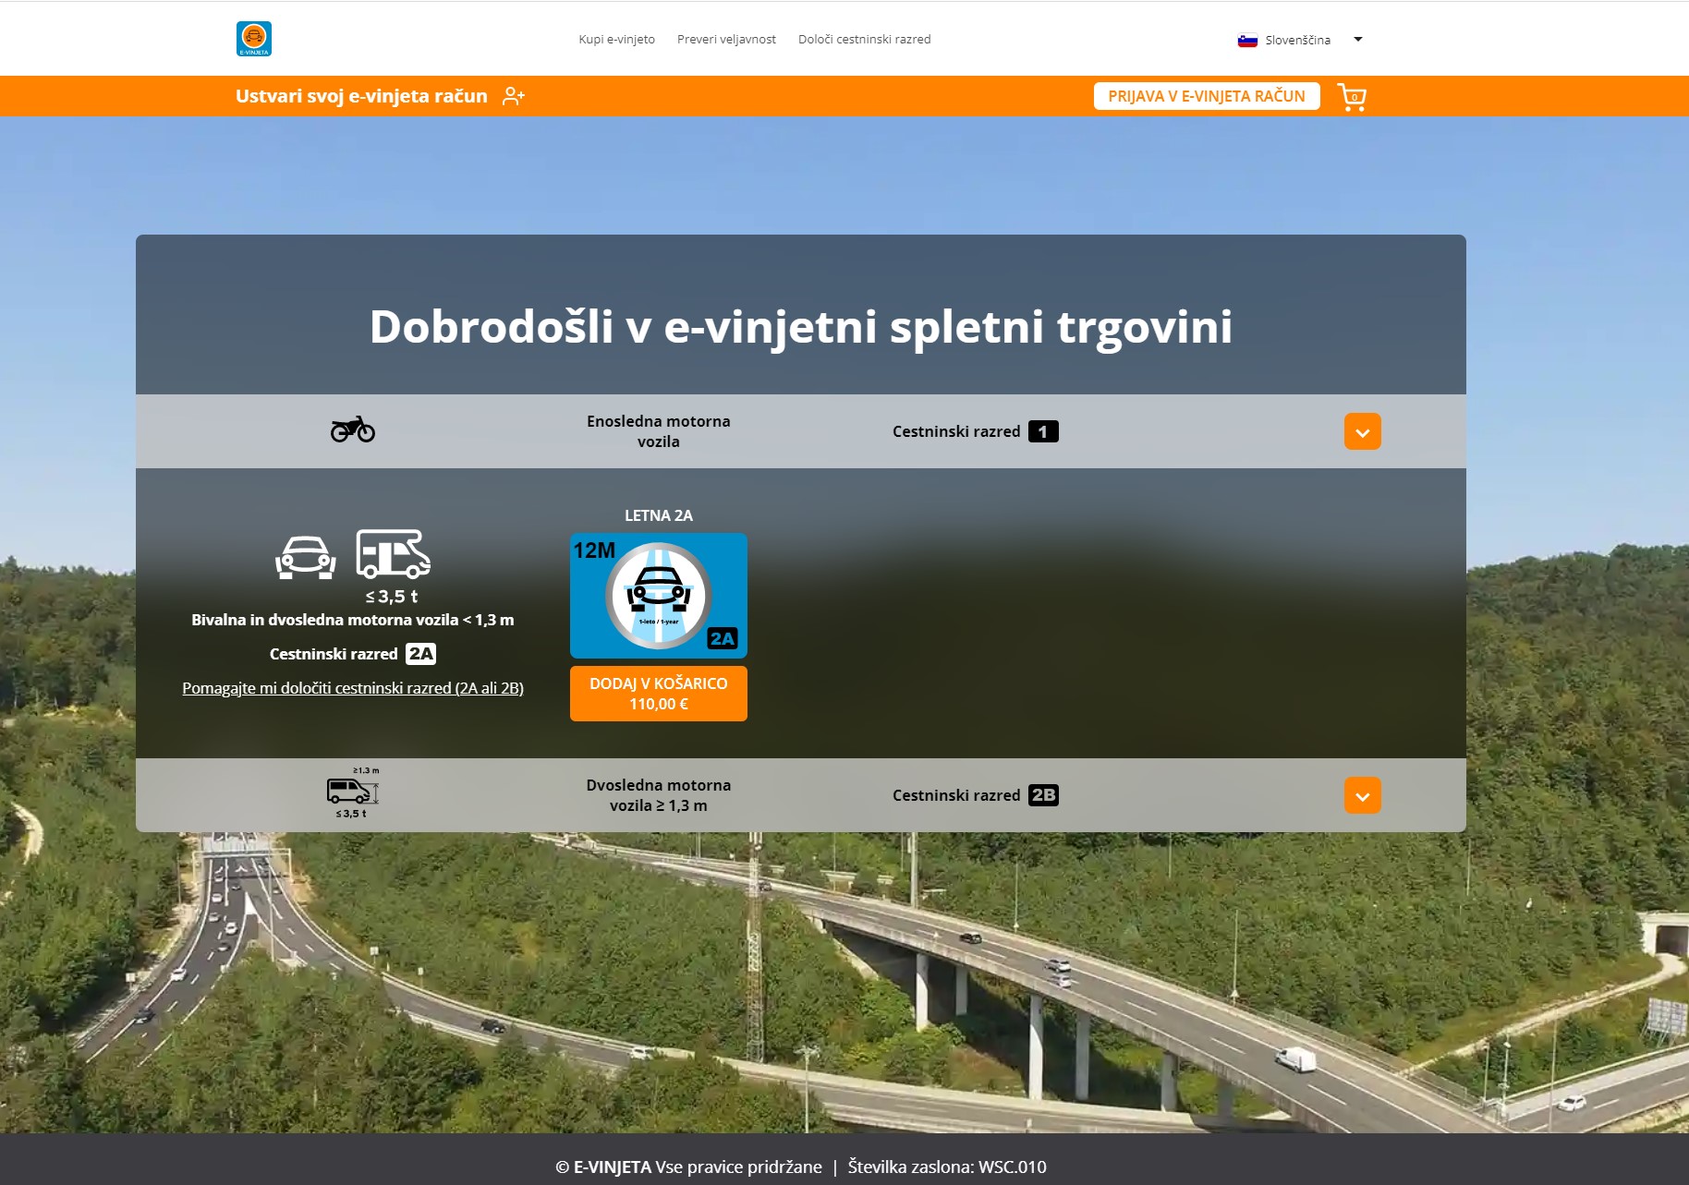Image resolution: width=1689 pixels, height=1185 pixels.
Task: Open the language selection dropdown
Action: pyautogui.click(x=1356, y=39)
